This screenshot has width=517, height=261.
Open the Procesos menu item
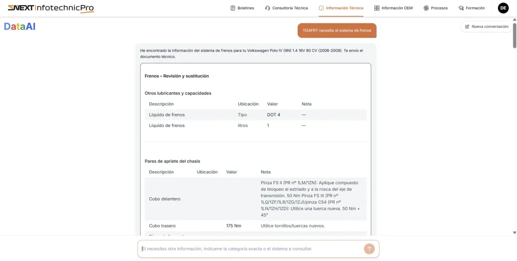(x=439, y=8)
